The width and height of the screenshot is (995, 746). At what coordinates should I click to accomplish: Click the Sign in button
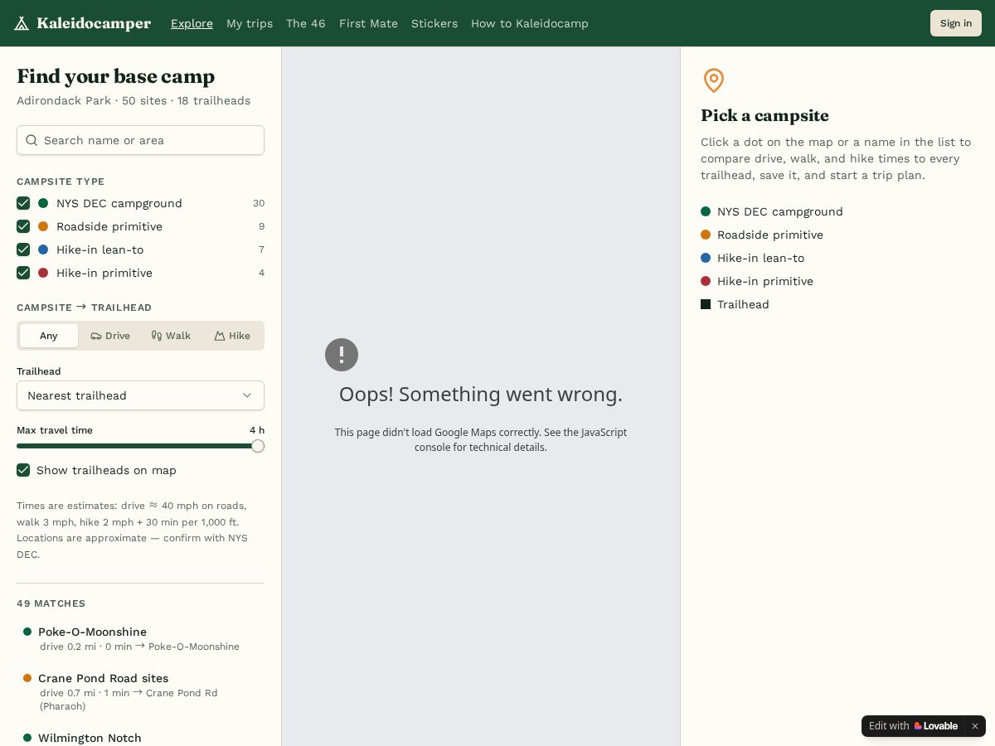(x=956, y=23)
